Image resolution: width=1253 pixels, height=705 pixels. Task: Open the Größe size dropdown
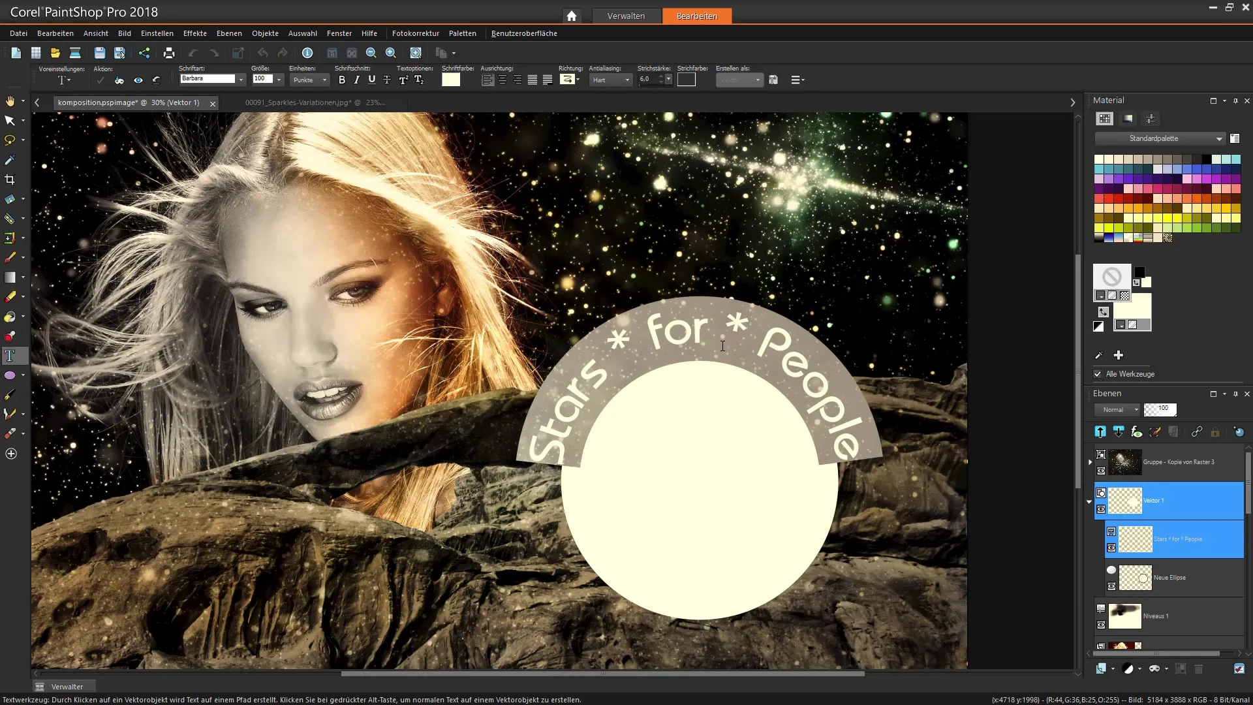279,80
